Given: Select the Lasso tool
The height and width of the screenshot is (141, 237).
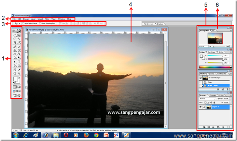Looking at the screenshot, I should coord(15,39).
